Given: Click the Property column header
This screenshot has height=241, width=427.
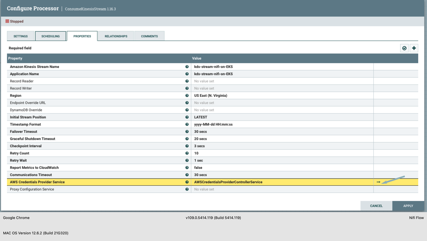Looking at the screenshot, I should click(99, 58).
